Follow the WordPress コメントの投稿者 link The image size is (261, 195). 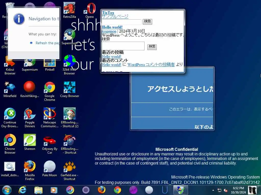tap(151, 65)
